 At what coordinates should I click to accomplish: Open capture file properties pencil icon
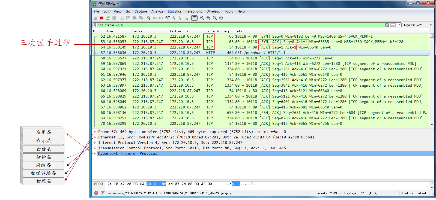pos(103,193)
